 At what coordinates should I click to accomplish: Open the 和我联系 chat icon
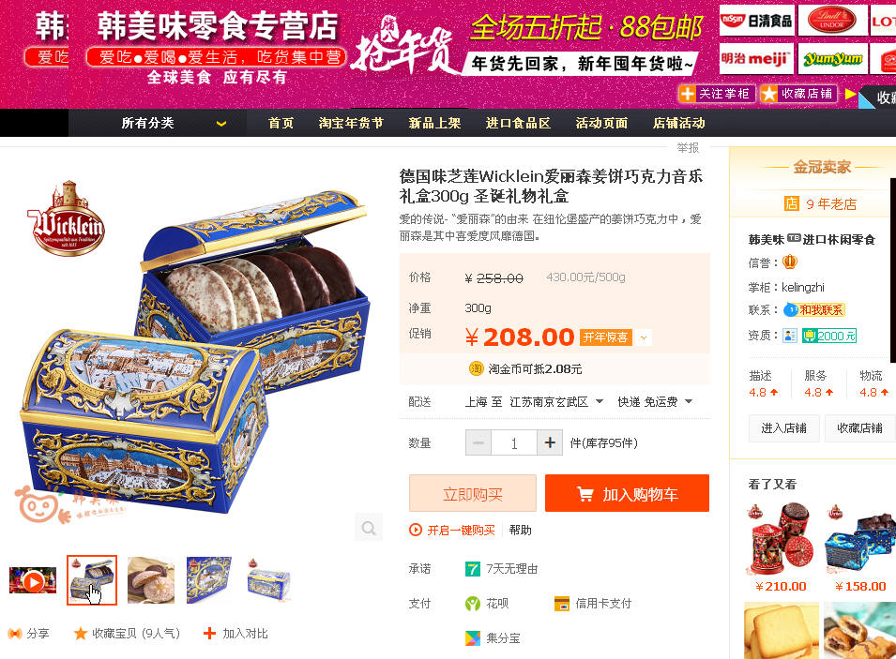813,310
